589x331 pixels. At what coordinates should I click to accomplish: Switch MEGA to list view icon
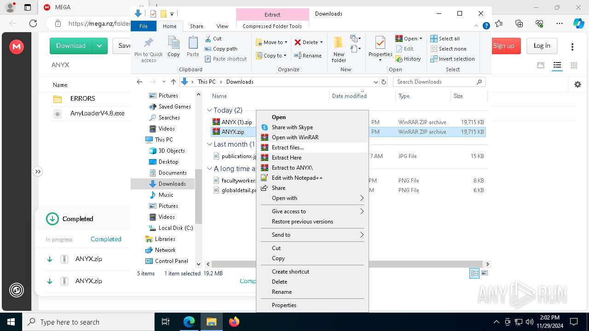click(x=557, y=65)
